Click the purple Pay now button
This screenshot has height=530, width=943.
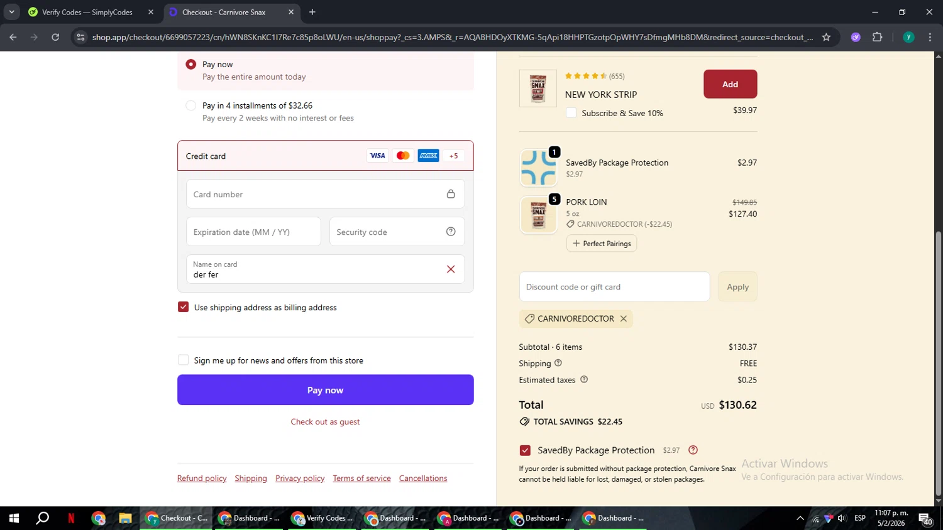point(325,390)
